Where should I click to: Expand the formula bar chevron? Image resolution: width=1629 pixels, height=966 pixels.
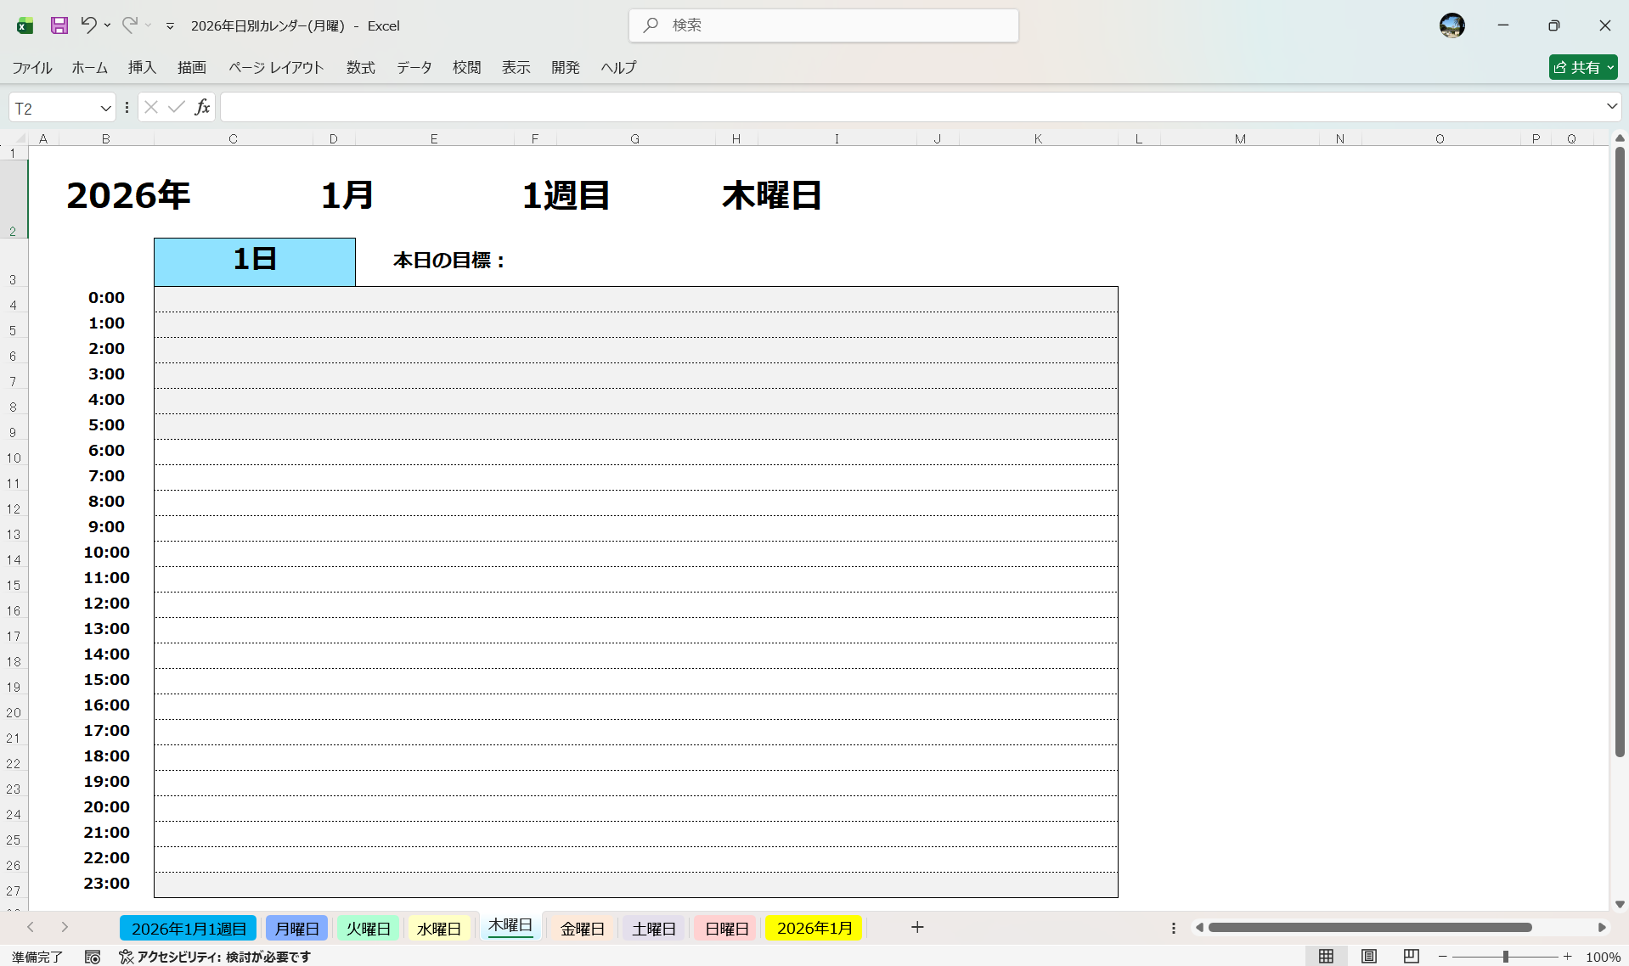coord(1611,107)
